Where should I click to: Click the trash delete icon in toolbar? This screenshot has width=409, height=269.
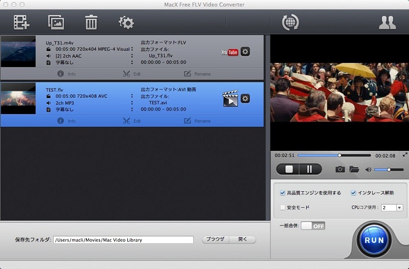point(91,22)
